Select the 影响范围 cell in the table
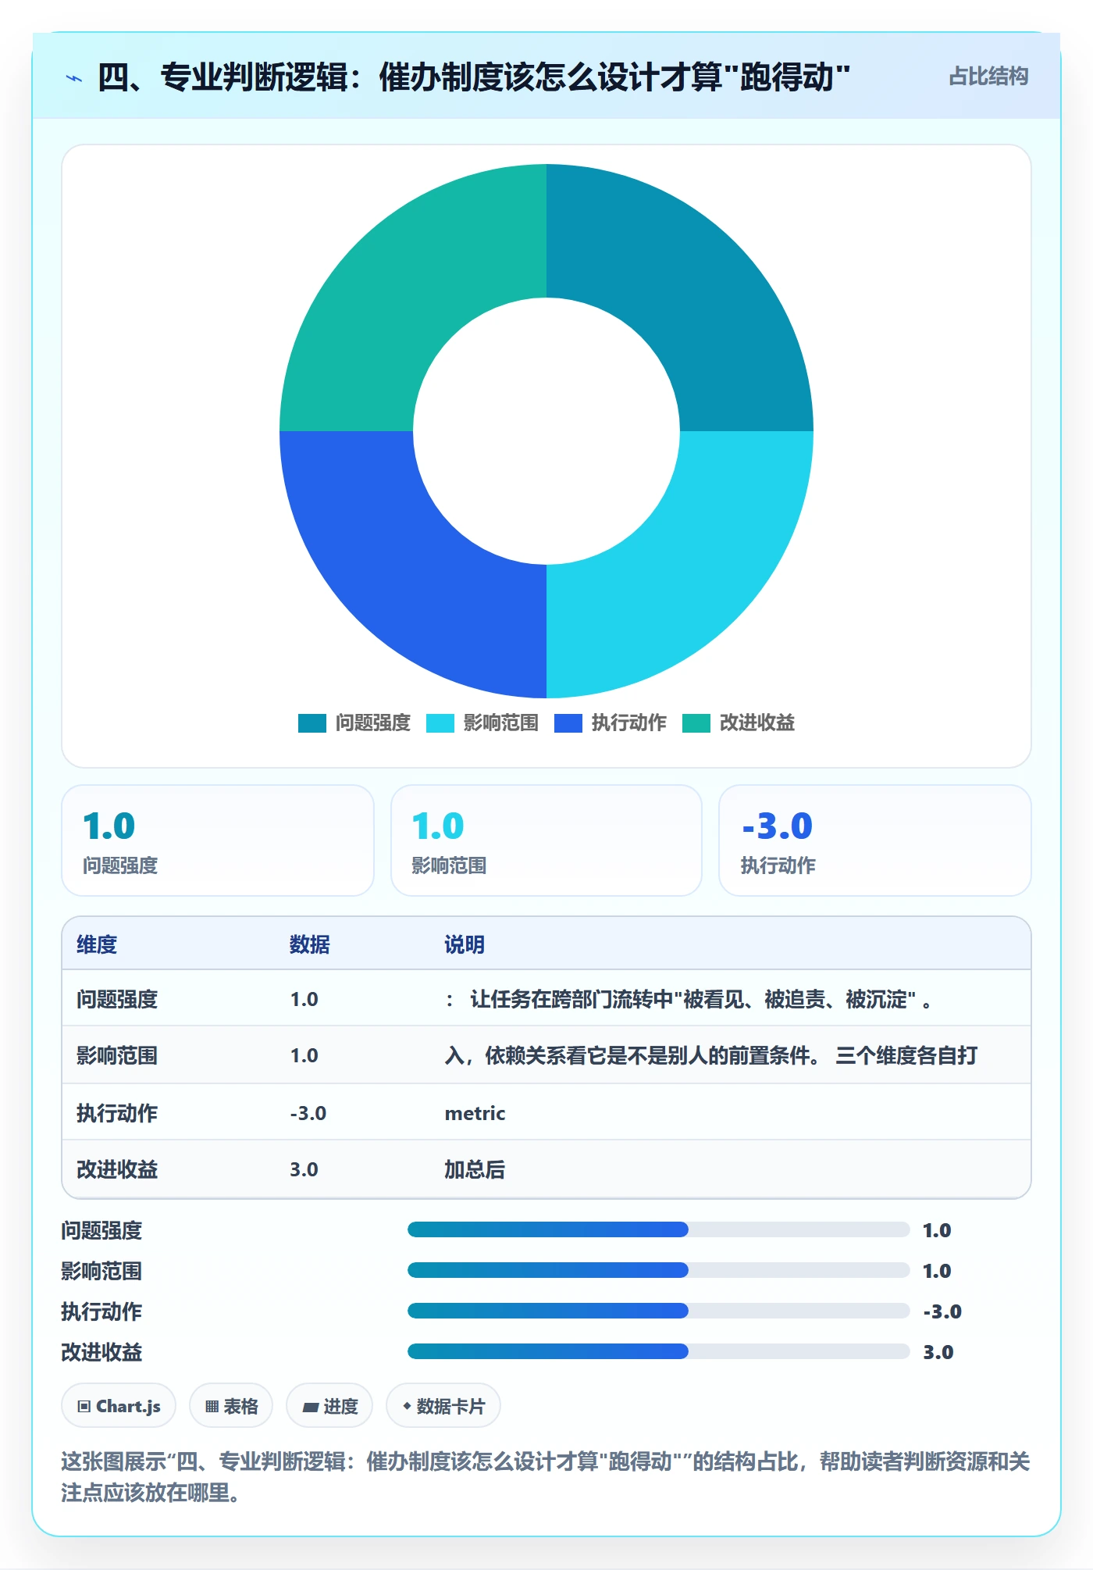The image size is (1093, 1570). (117, 1055)
